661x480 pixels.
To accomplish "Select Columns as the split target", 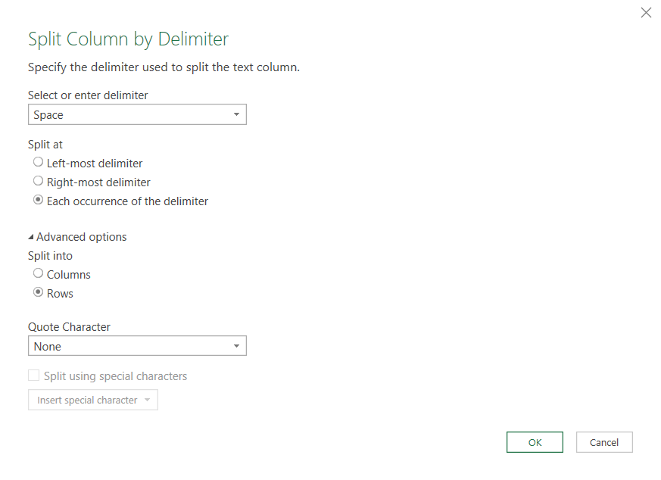I will tap(38, 273).
